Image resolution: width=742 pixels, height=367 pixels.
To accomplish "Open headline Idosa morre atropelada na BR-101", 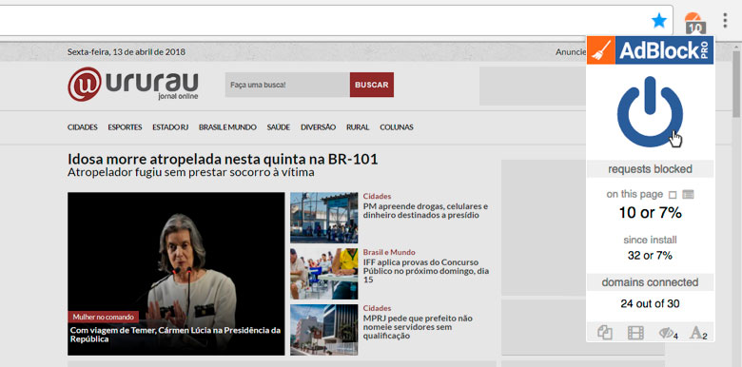I will coord(223,159).
